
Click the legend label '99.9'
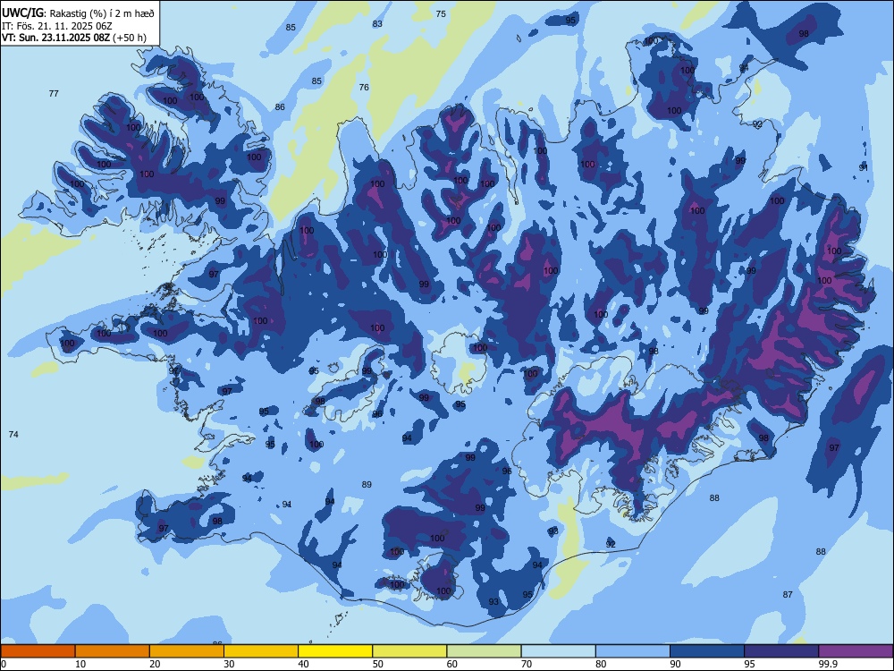point(828,664)
